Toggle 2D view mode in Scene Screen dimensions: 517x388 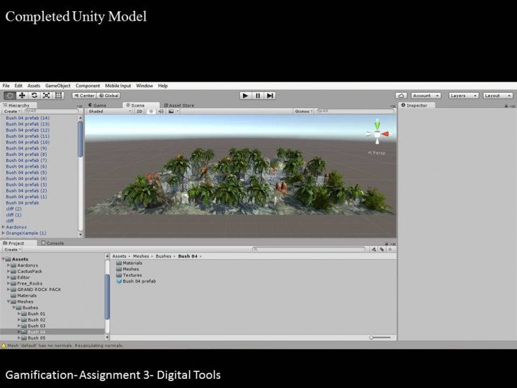click(140, 111)
